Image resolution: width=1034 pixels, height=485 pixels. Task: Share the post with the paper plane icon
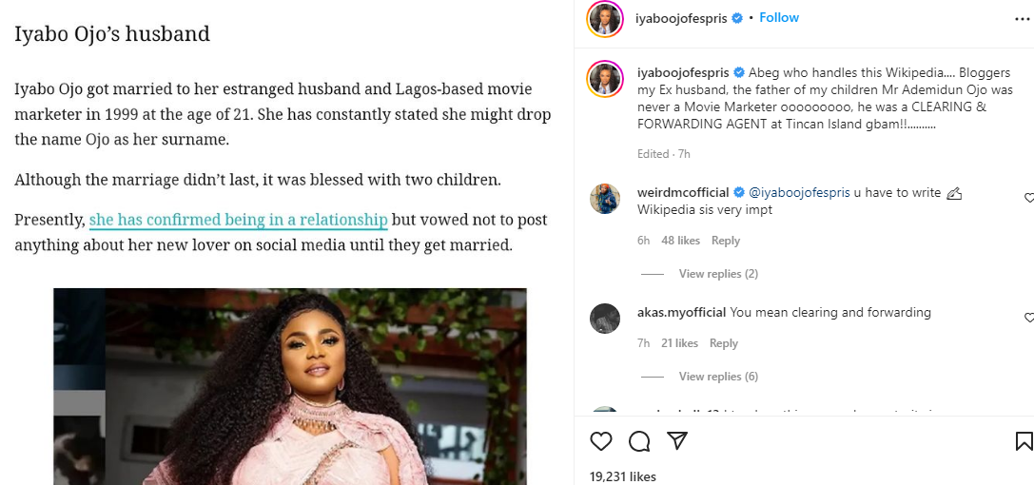(x=677, y=441)
